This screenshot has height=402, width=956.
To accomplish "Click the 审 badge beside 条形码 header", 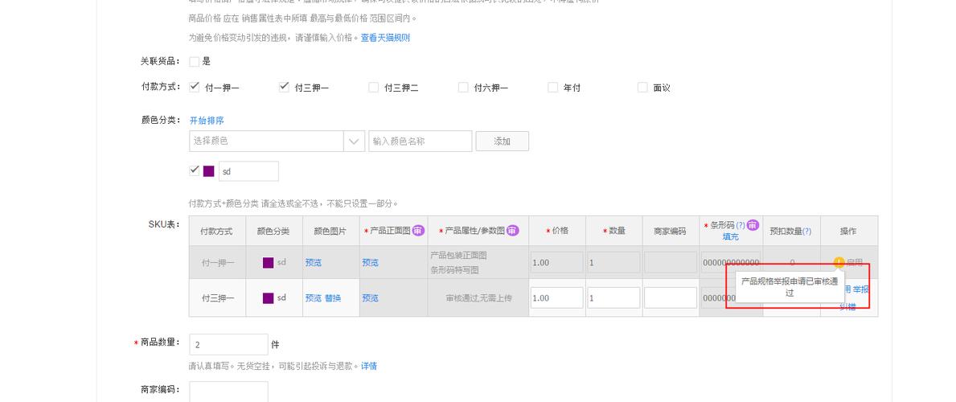I will tap(753, 226).
